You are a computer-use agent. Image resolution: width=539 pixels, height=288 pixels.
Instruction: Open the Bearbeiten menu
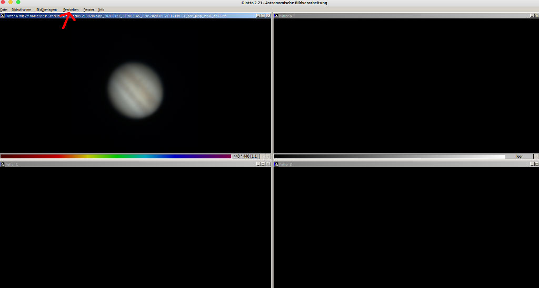pyautogui.click(x=71, y=9)
